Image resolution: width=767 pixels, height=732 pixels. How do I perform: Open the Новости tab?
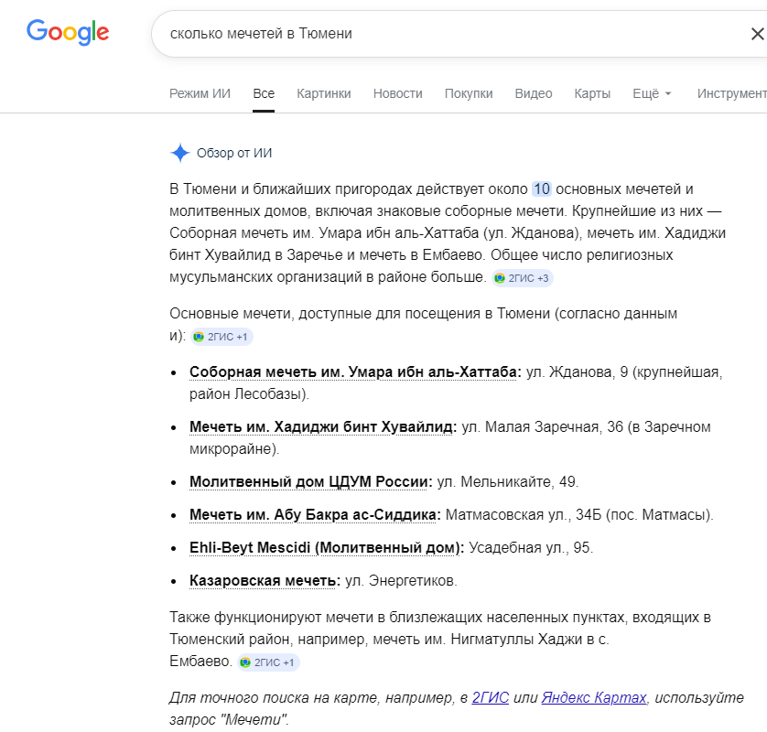pos(397,93)
